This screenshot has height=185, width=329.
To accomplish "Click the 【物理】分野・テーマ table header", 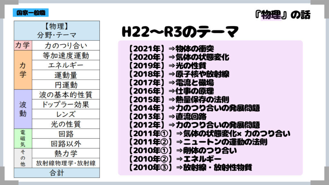I will point(57,31).
